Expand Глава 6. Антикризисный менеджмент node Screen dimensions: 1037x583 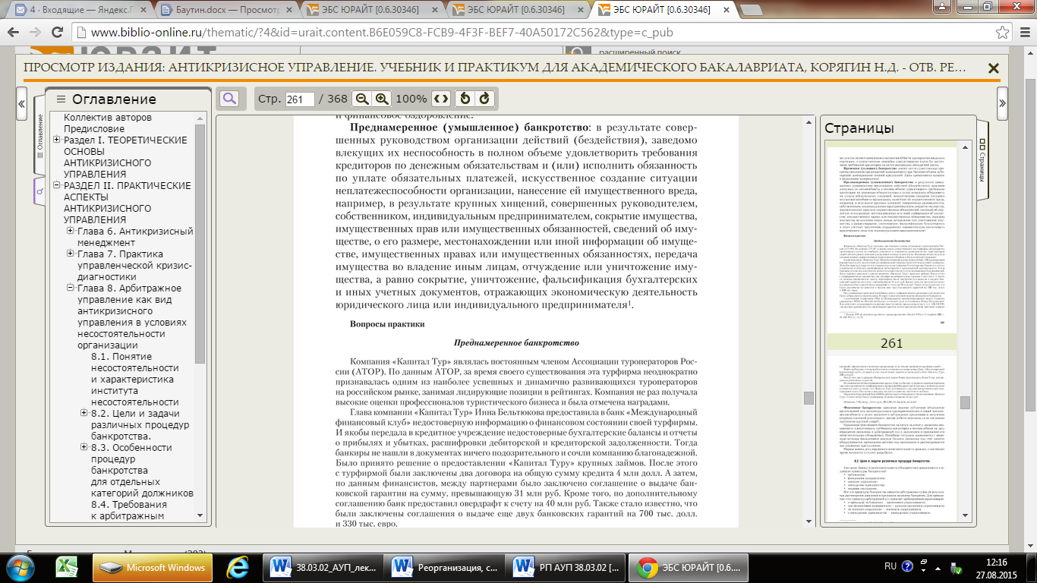tap(71, 232)
